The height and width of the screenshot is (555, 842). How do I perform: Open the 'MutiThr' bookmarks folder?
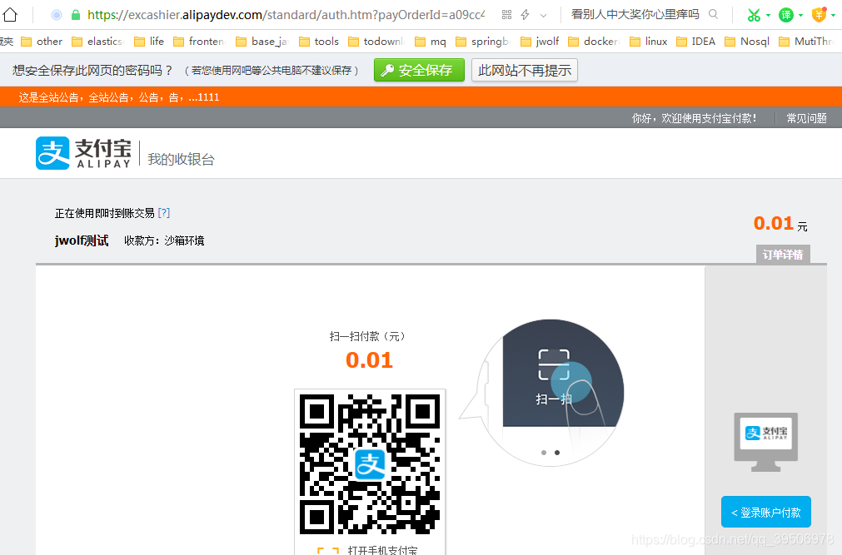(x=805, y=42)
